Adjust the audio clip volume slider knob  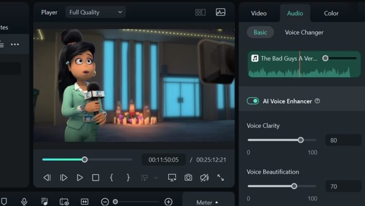[325, 58]
